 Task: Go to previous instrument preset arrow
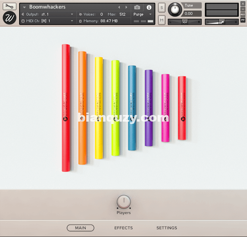click(119, 7)
